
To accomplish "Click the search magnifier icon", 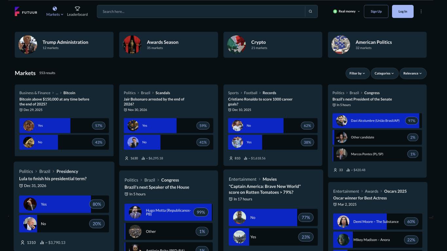I will coord(311,11).
